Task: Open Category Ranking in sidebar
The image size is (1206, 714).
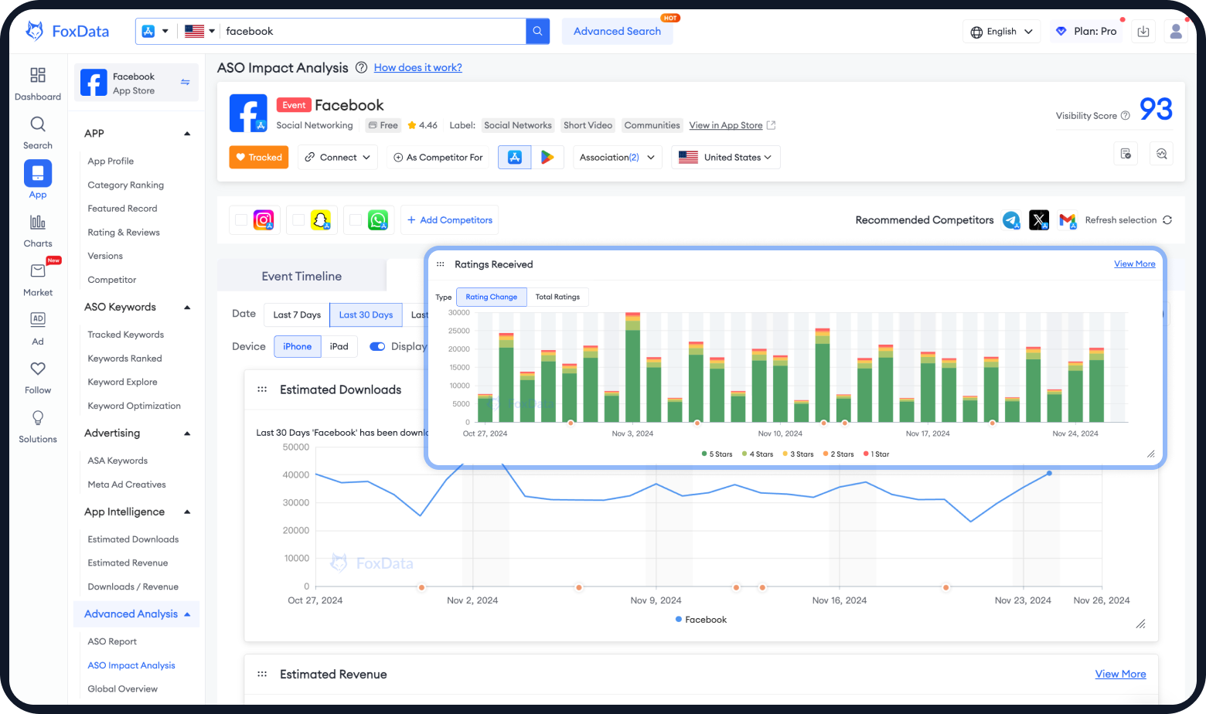Action: pos(126,185)
